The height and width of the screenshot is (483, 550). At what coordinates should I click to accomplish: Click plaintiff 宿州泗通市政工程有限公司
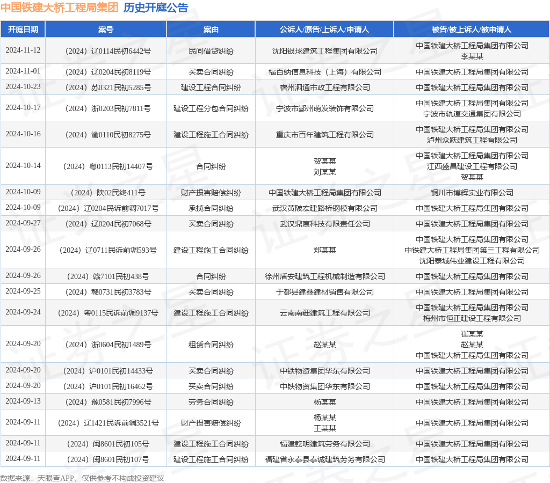click(x=325, y=87)
